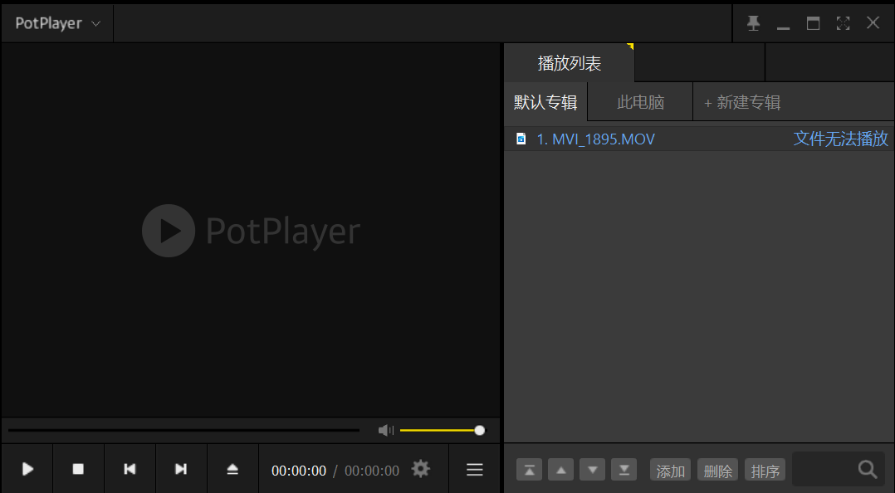Click the Play button

coord(27,469)
